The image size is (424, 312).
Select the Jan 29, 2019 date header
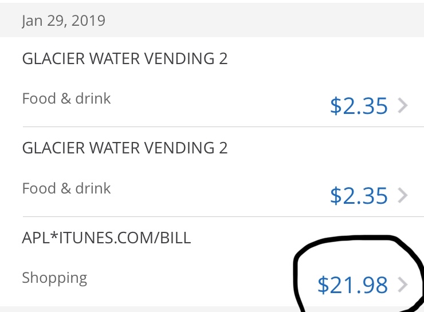coord(64,21)
